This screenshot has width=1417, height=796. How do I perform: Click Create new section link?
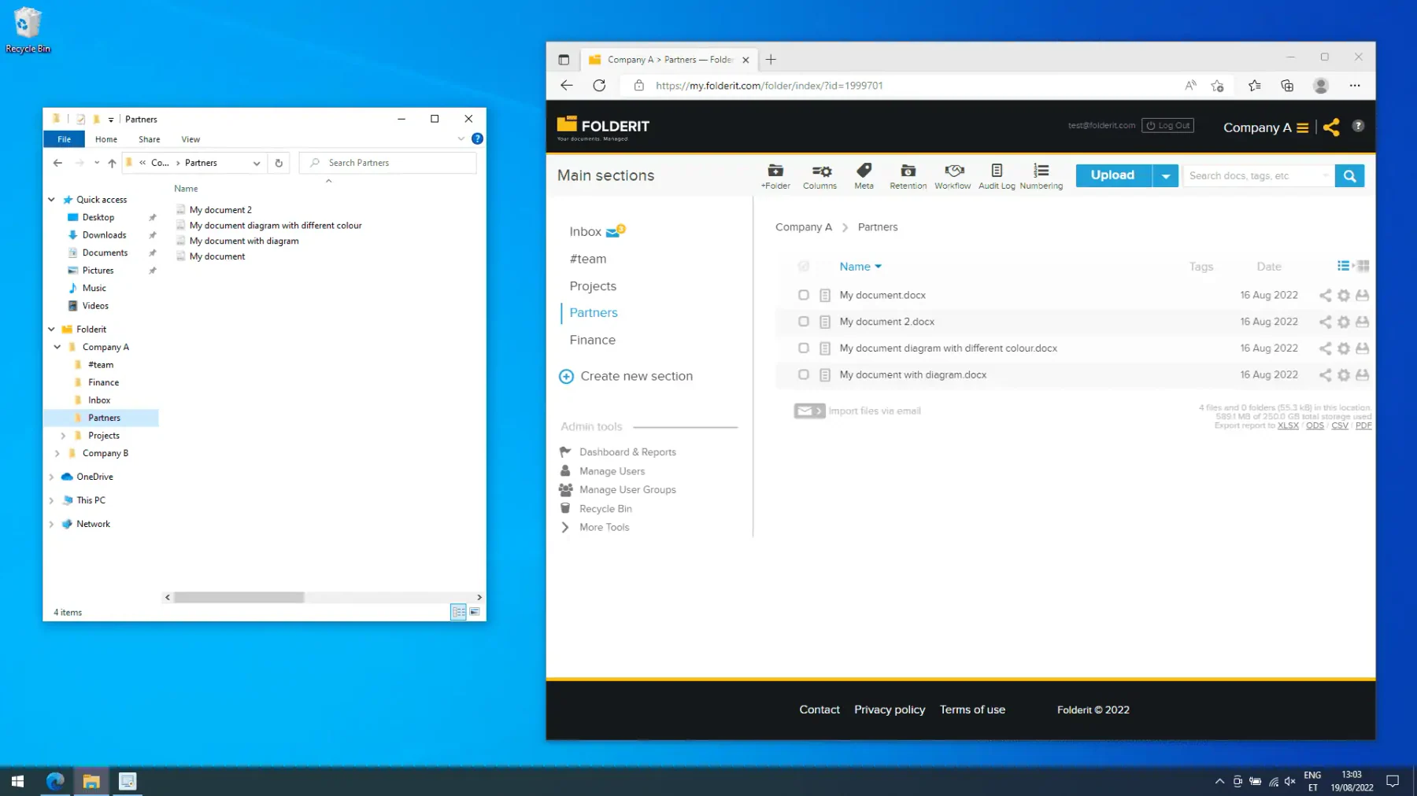636,377
